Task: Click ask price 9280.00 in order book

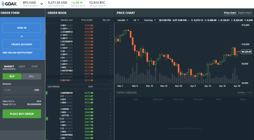Action: click(89, 32)
